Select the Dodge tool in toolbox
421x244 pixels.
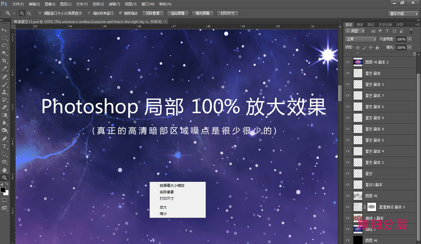coord(5,131)
